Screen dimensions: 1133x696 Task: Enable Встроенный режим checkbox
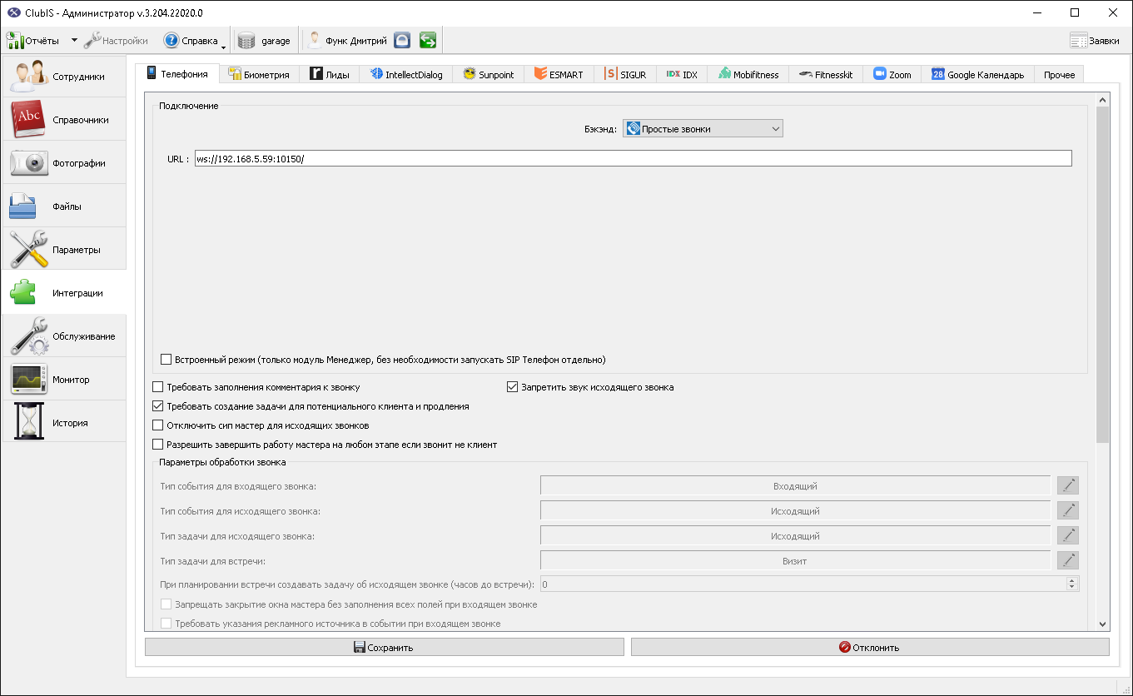(x=166, y=360)
